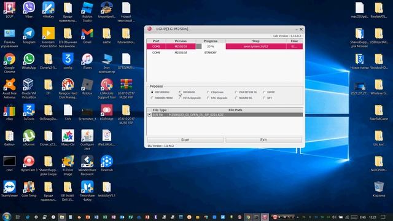Open Icecream Video Editor shortcut

click(x=49, y=37)
